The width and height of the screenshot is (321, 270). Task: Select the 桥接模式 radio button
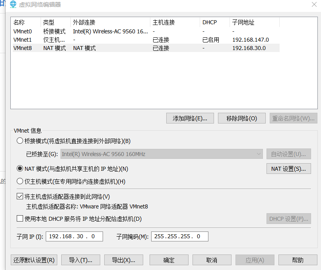pyautogui.click(x=20, y=141)
